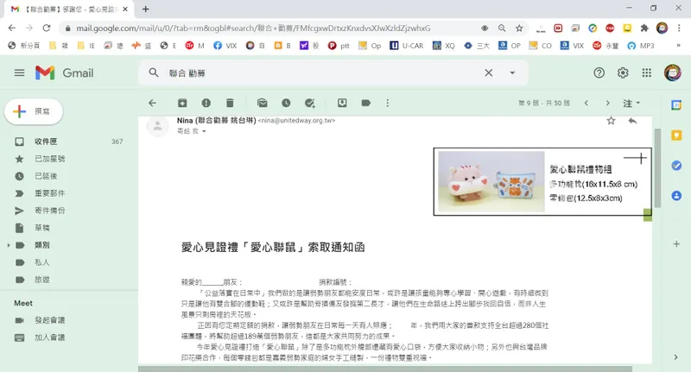Reply to Nina's email
The width and height of the screenshot is (691, 372).
(x=632, y=121)
